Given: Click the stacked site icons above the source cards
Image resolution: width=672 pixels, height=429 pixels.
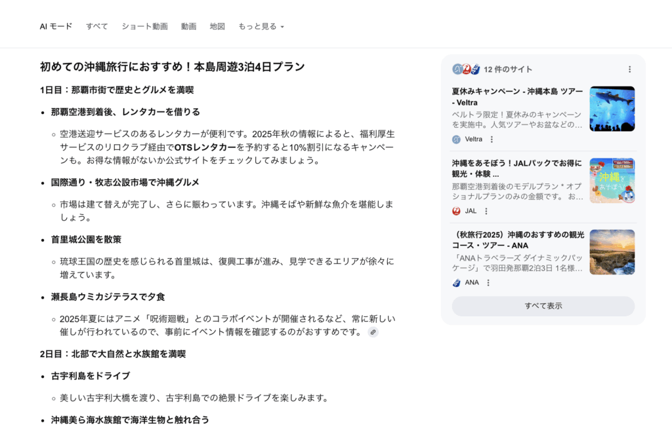Looking at the screenshot, I should point(466,69).
